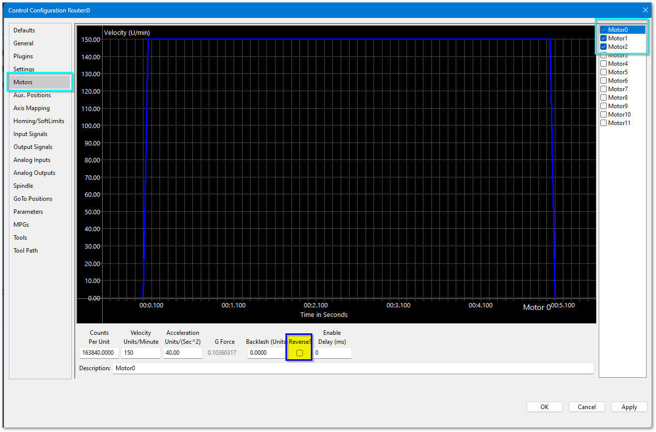This screenshot has height=432, width=656.
Task: Toggle the Reverse checkbox
Action: tap(299, 353)
